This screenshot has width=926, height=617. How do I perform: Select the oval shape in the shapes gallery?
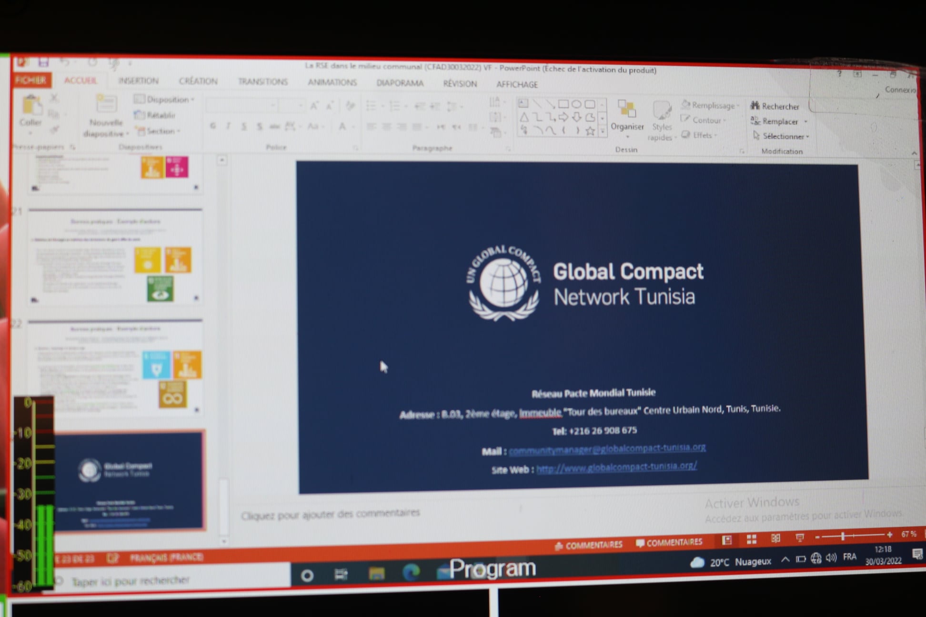coord(576,104)
